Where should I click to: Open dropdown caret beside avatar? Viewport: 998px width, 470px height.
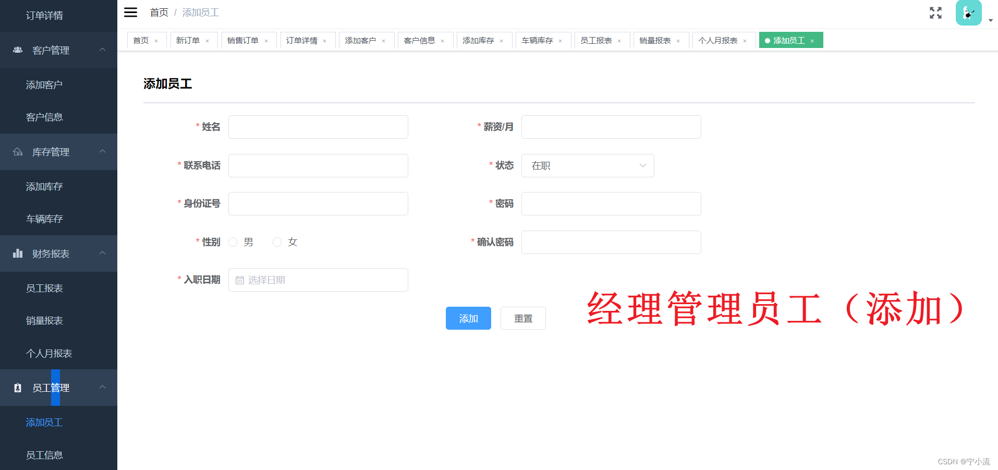(991, 20)
